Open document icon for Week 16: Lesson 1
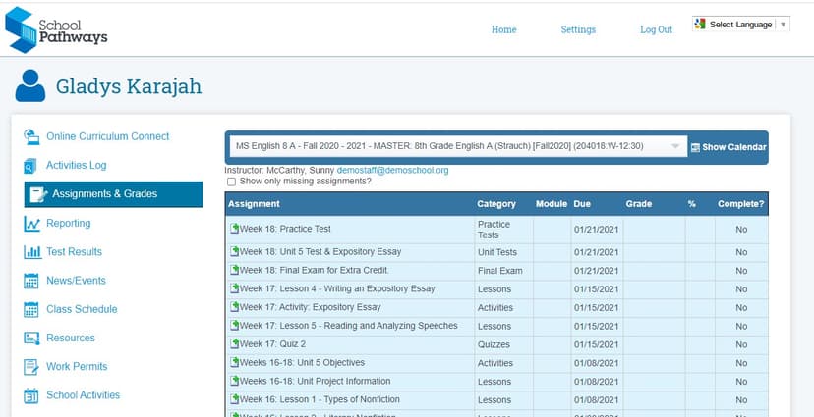Image resolution: width=814 pixels, height=417 pixels. pos(234,399)
